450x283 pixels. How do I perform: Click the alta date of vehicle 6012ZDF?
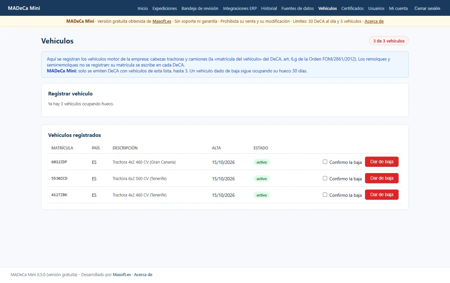click(x=223, y=162)
